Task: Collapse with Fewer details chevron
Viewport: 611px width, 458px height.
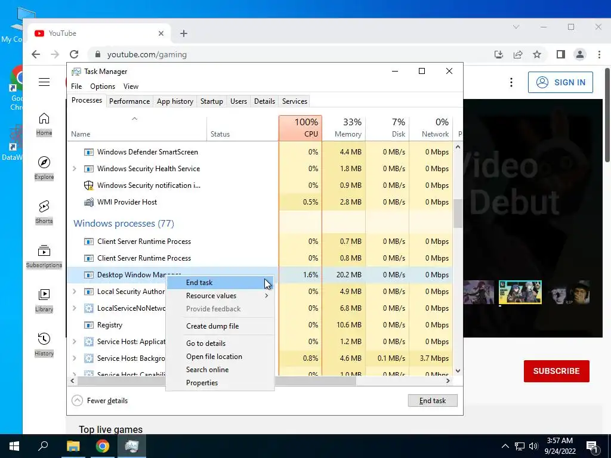Action: [77, 400]
